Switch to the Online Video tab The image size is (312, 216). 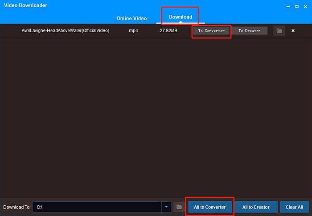pos(131,18)
